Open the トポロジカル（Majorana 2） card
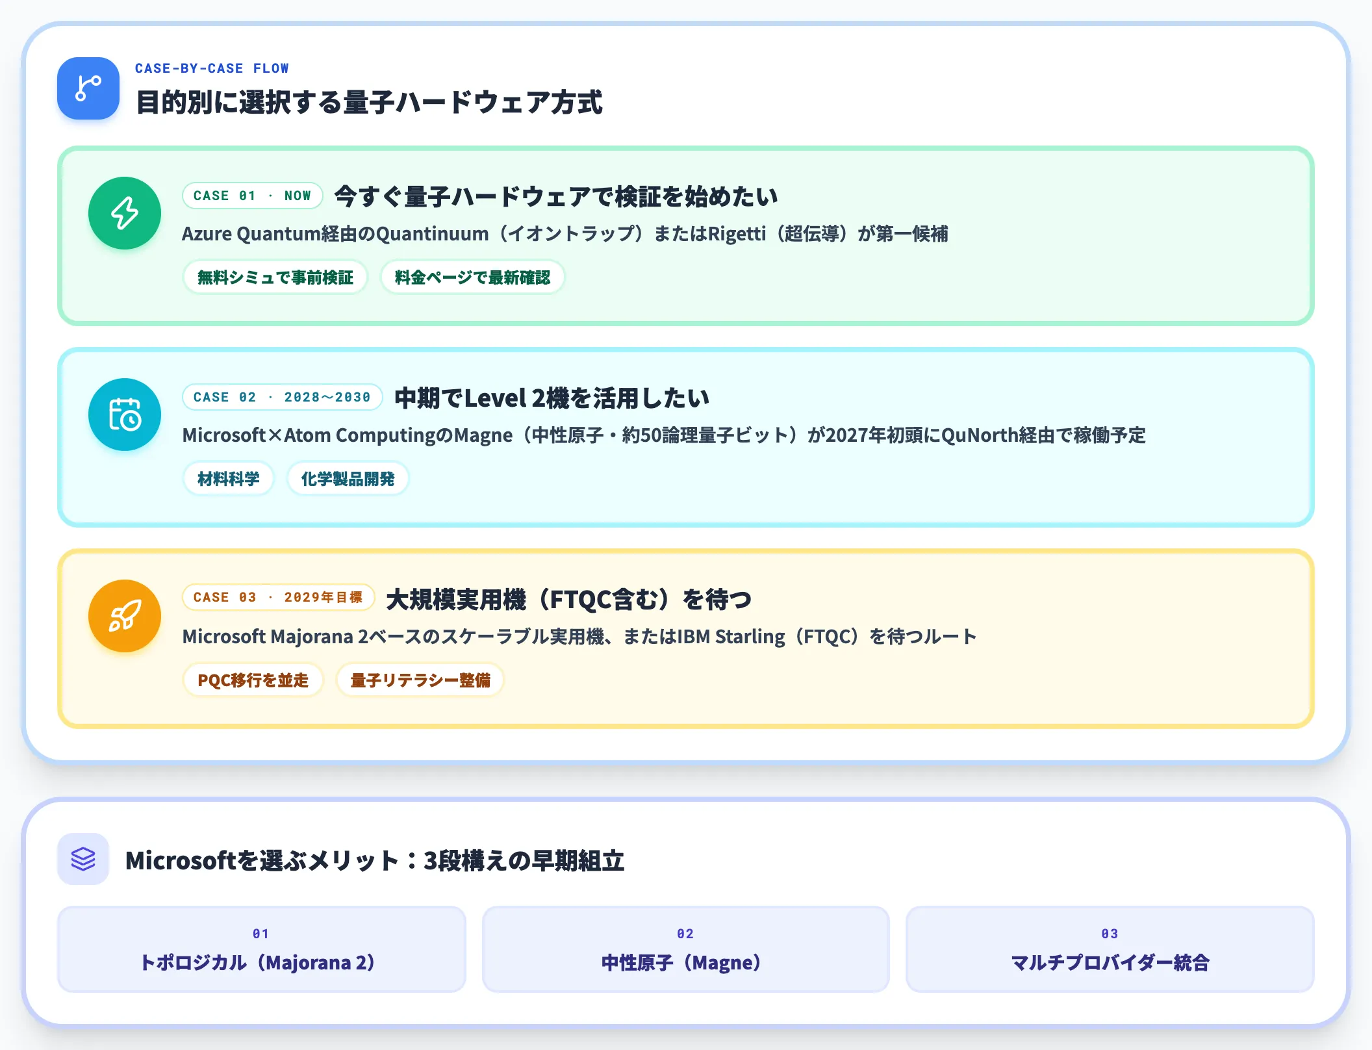The height and width of the screenshot is (1050, 1372). point(262,949)
